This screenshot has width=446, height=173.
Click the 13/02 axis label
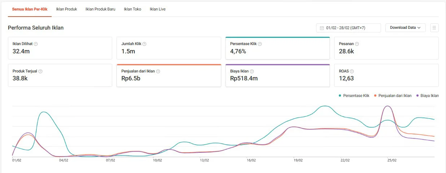204,160
